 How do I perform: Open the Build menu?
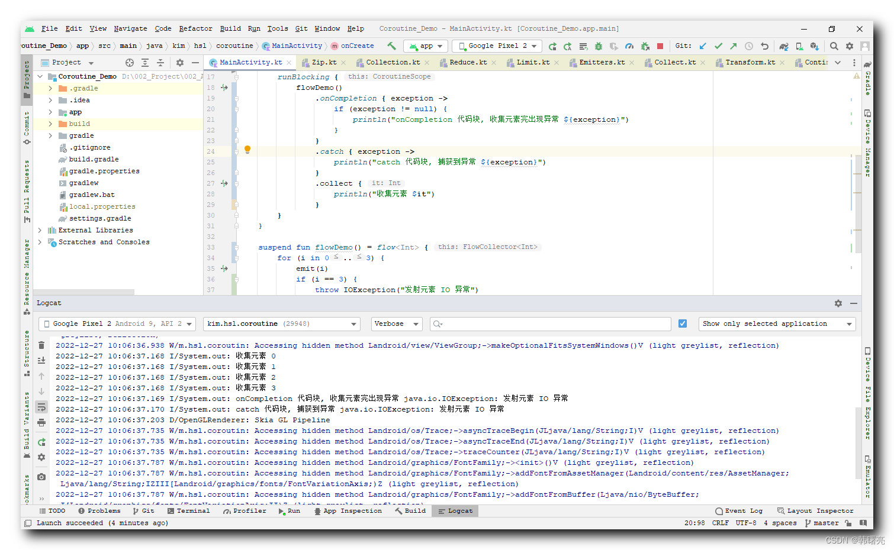(230, 28)
